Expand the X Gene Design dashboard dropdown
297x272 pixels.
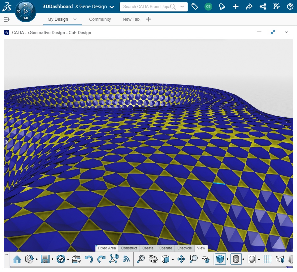click(x=112, y=7)
